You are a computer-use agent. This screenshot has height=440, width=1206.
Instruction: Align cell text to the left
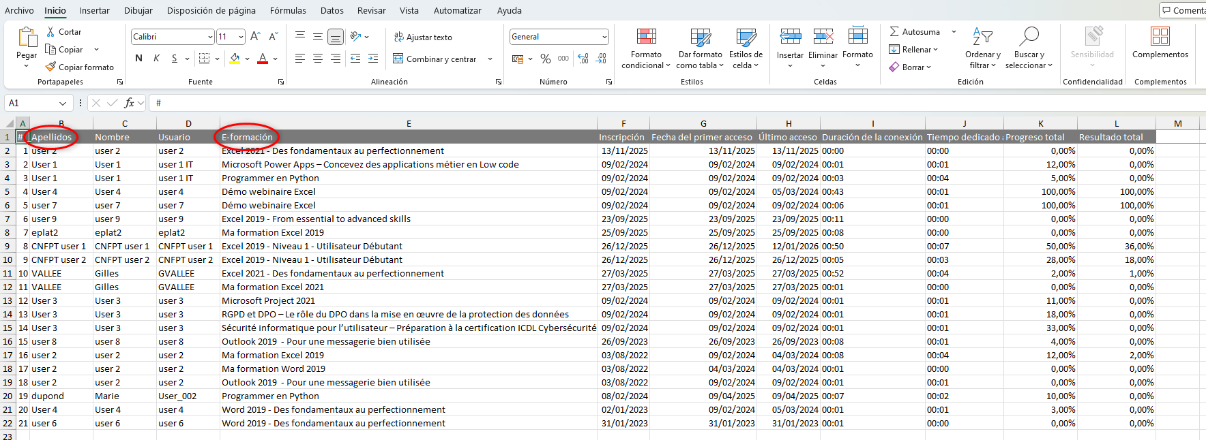(300, 59)
